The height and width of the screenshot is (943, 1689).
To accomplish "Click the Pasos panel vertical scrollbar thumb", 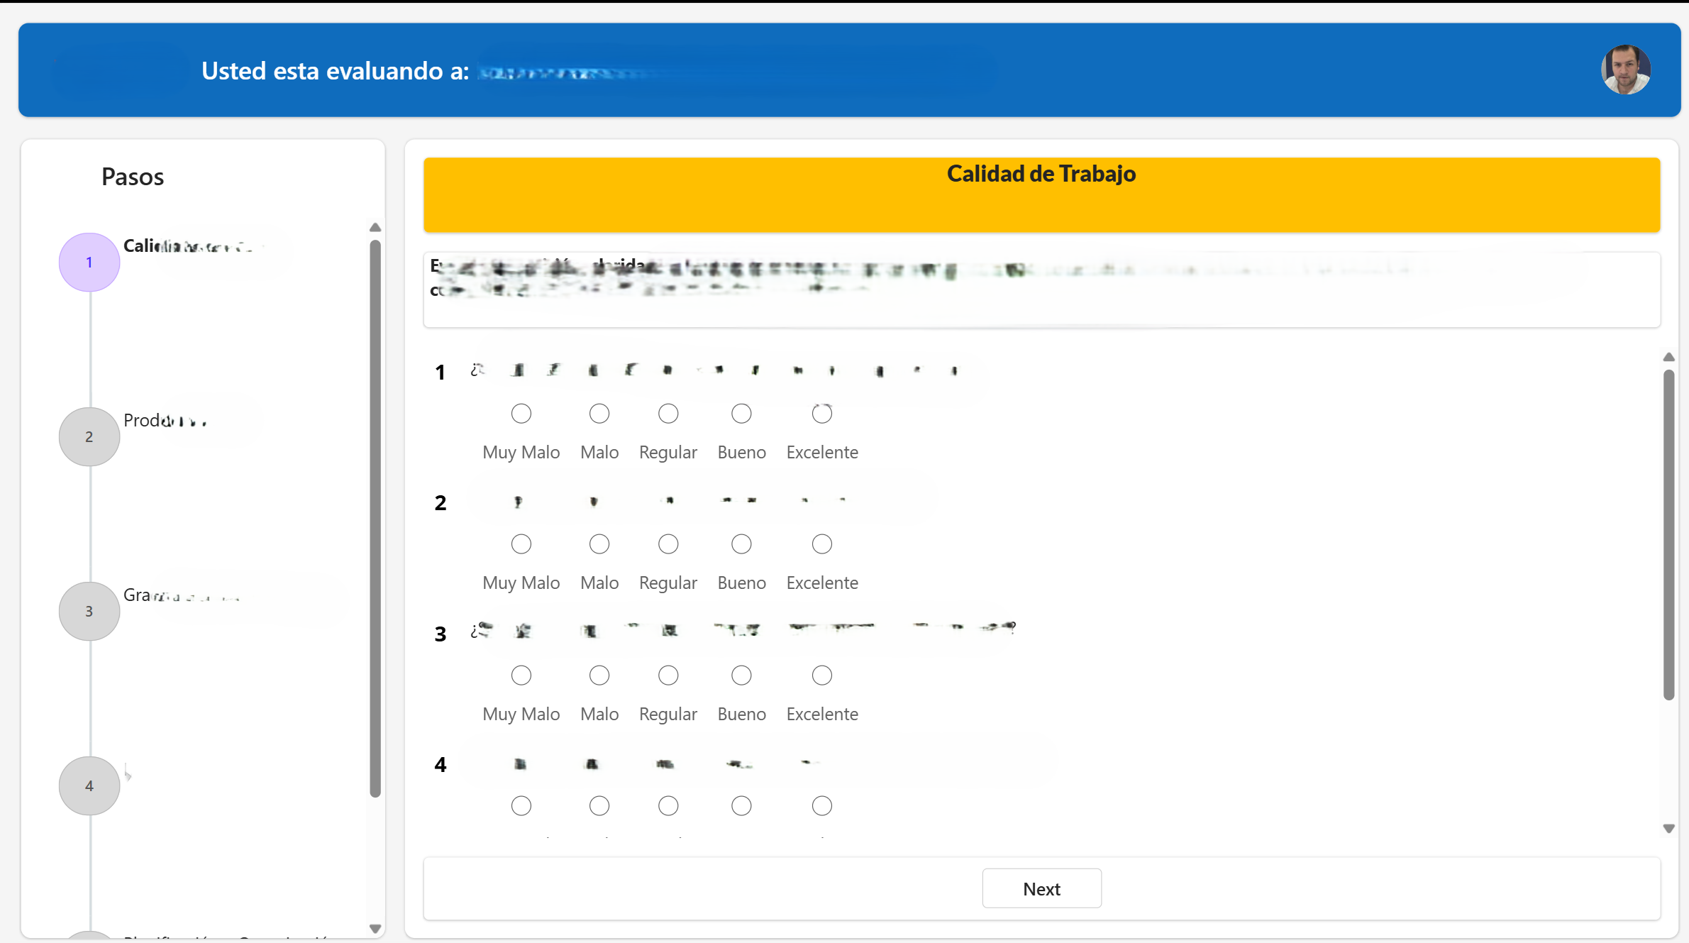I will (375, 518).
